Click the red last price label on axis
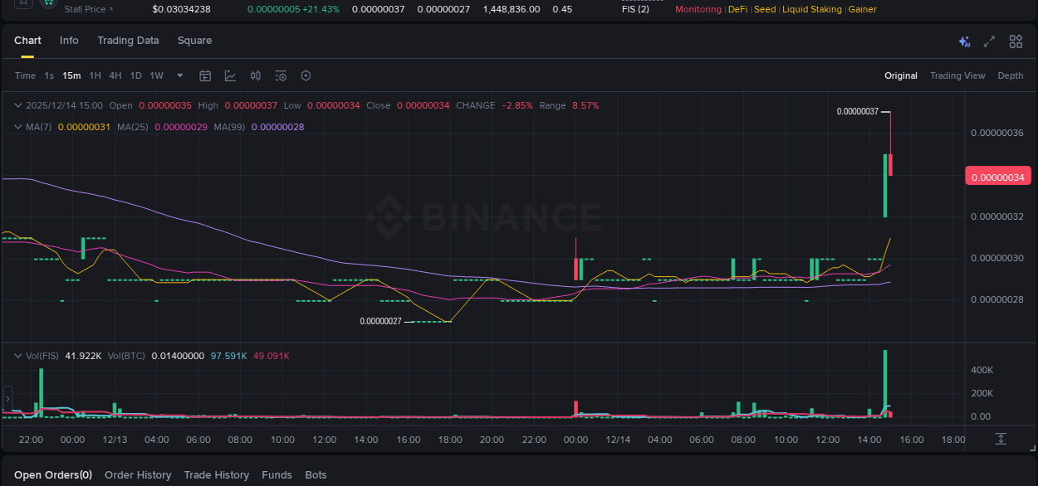The height and width of the screenshot is (486, 1038). click(998, 175)
